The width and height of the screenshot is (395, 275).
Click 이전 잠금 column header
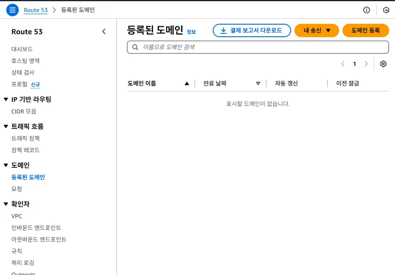click(347, 83)
